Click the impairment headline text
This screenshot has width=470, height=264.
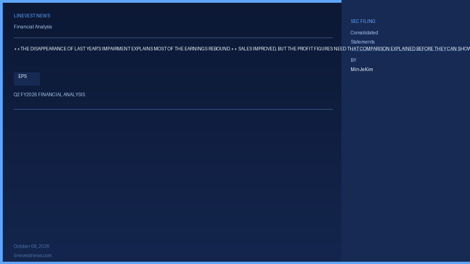coord(125,49)
